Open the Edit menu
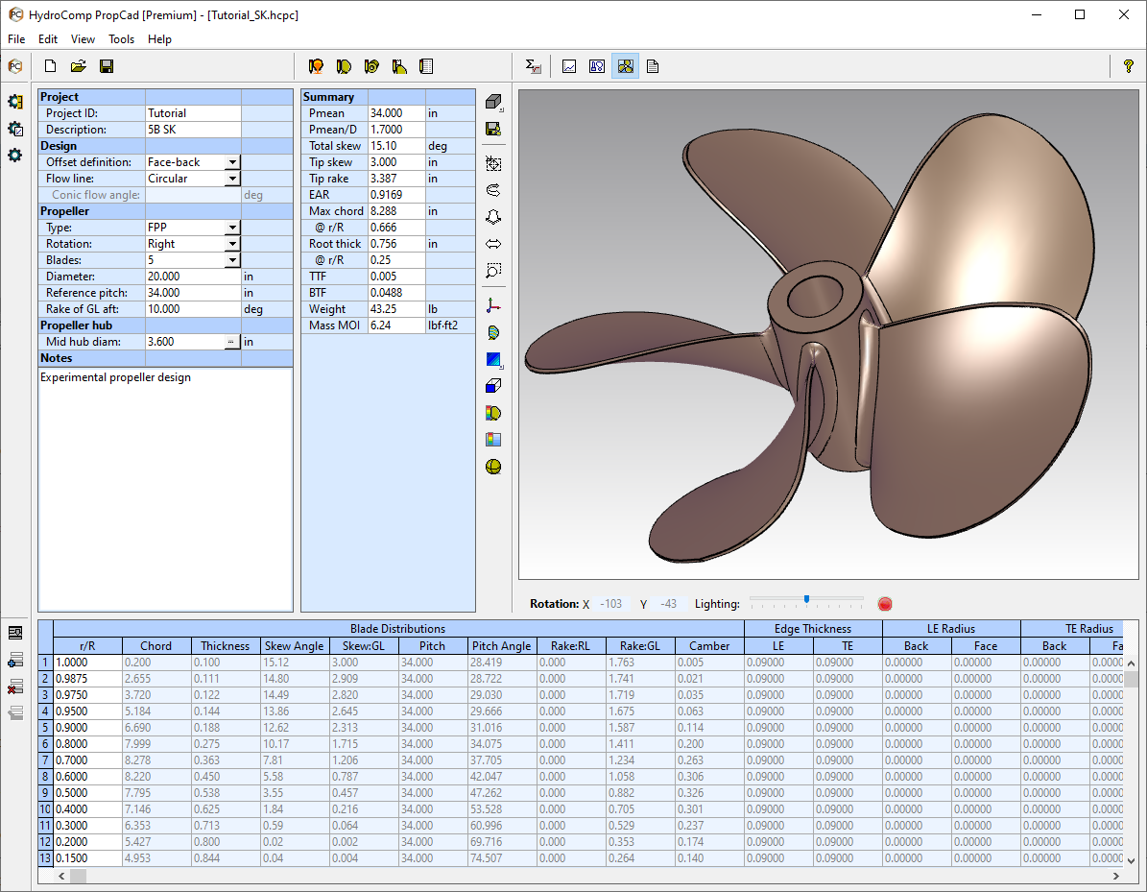The image size is (1147, 892). click(48, 39)
